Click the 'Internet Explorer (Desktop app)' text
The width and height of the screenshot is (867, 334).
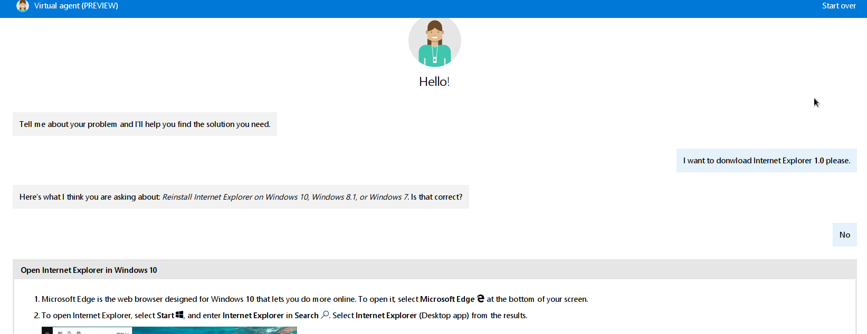[x=412, y=316]
